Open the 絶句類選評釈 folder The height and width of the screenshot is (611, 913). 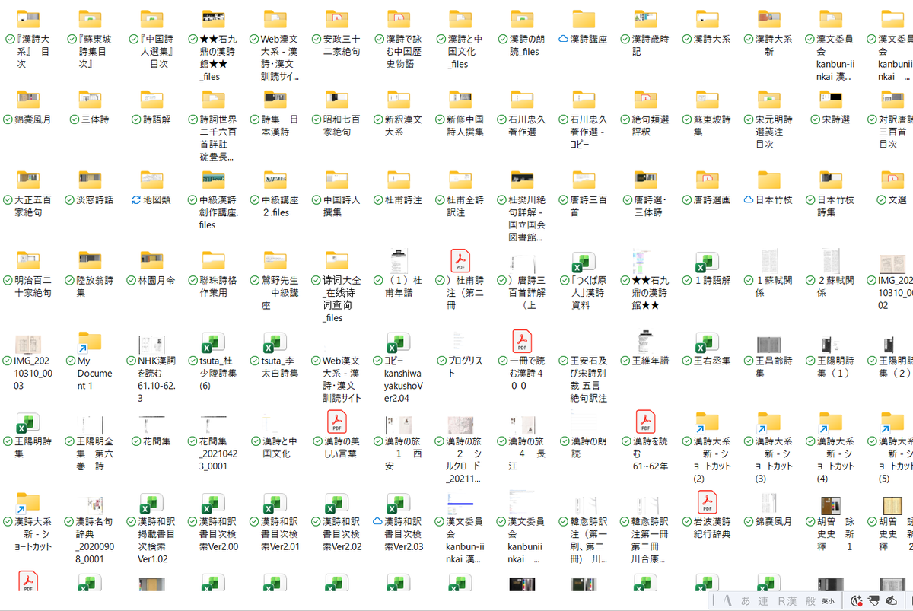point(646,99)
